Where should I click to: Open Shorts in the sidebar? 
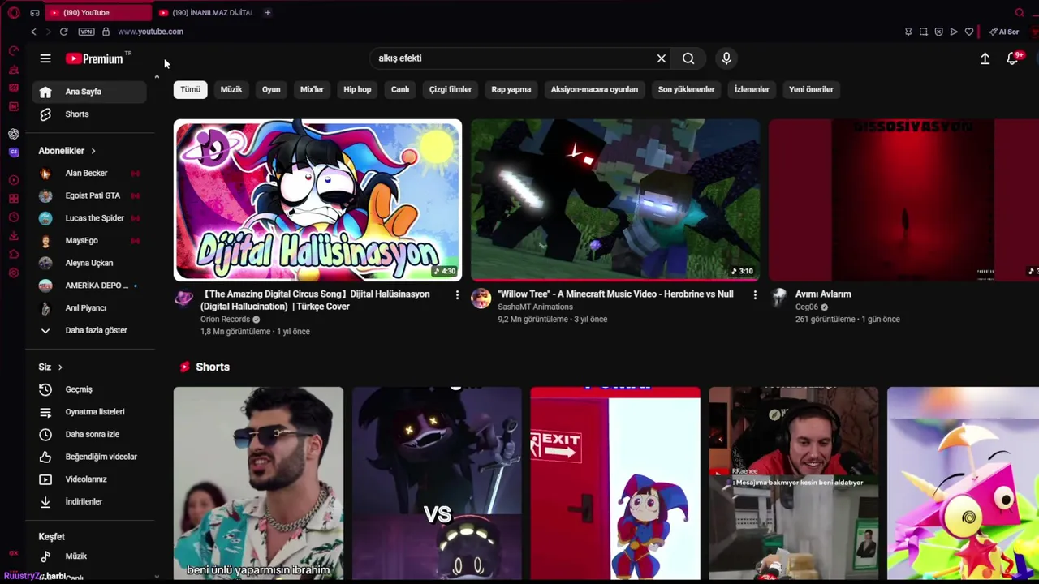[89, 114]
